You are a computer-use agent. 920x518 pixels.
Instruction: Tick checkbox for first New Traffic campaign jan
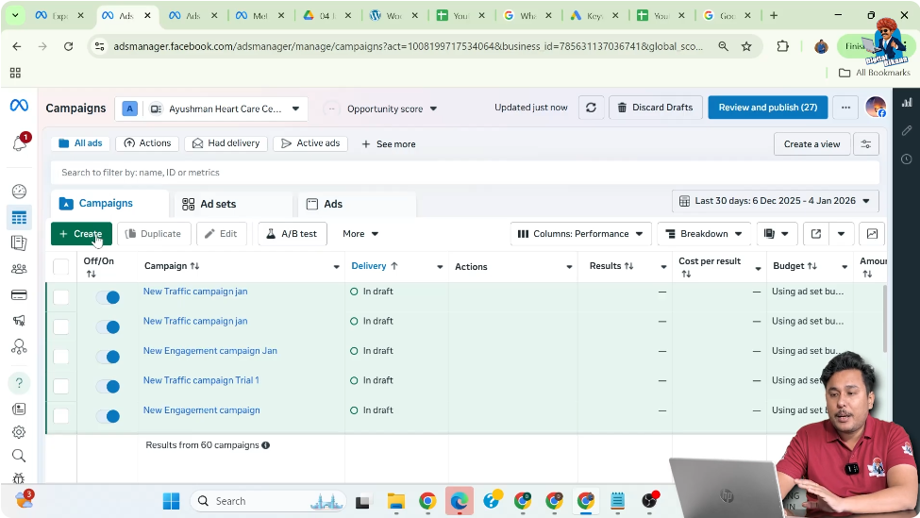pos(61,297)
